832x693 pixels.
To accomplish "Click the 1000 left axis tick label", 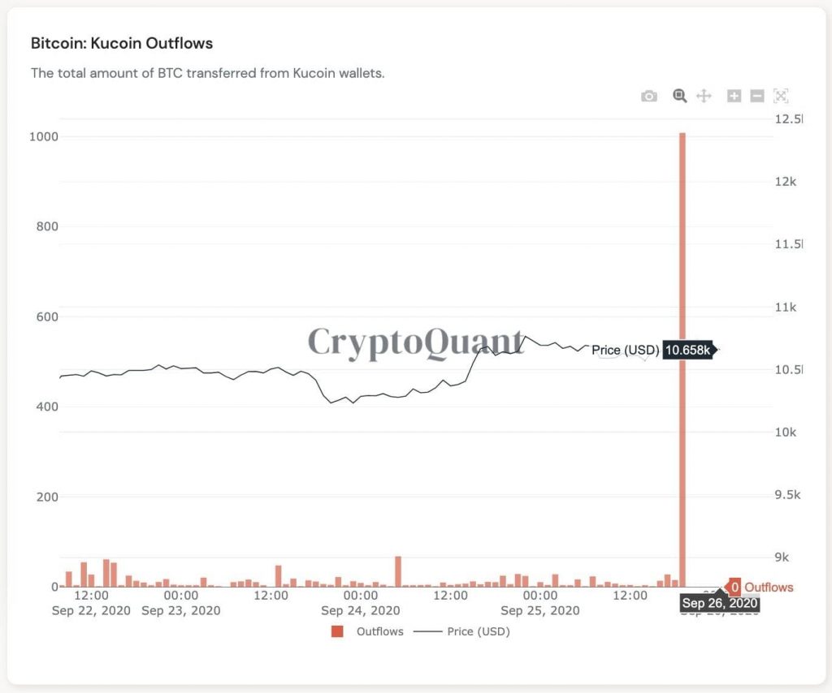I will (x=42, y=136).
